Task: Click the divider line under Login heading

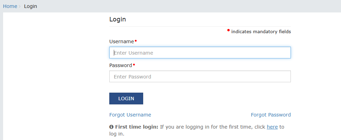Action: pyautogui.click(x=200, y=26)
